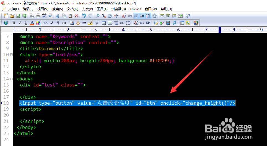Save the current document

18,16
